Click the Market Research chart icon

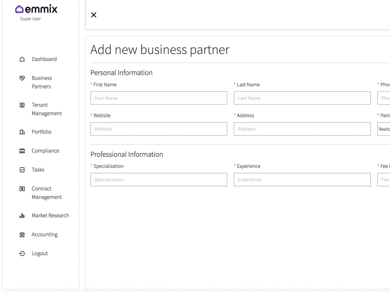pyautogui.click(x=22, y=215)
